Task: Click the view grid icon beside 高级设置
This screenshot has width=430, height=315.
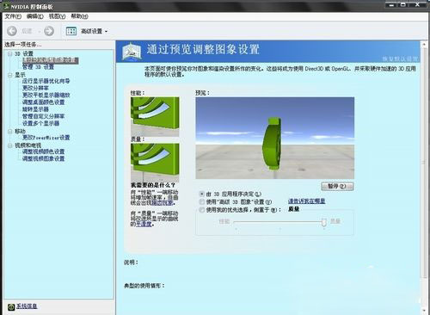Action: [x=71, y=31]
